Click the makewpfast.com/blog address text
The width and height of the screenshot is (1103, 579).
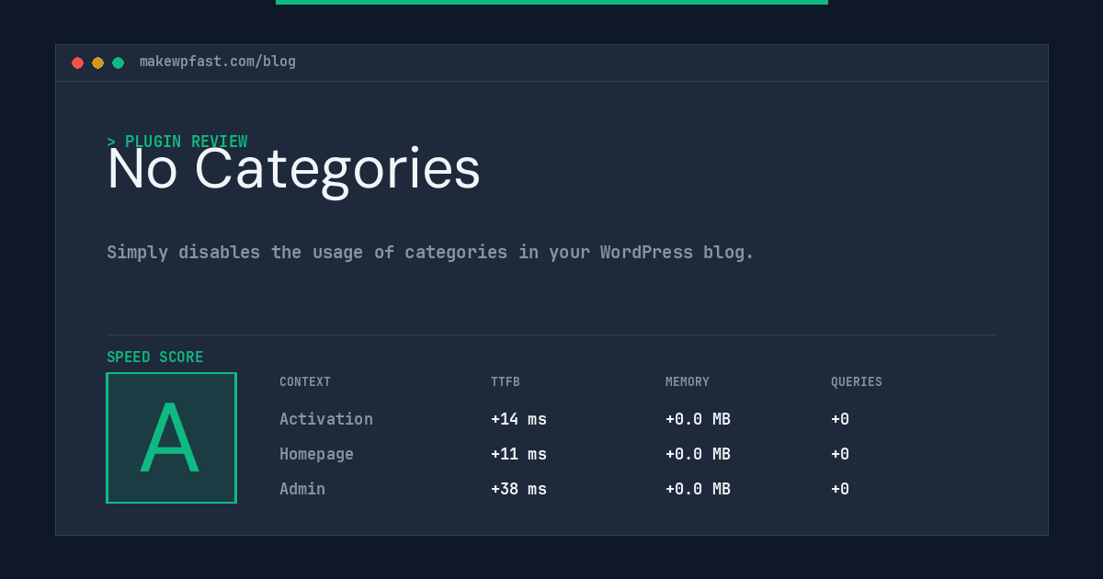point(218,62)
